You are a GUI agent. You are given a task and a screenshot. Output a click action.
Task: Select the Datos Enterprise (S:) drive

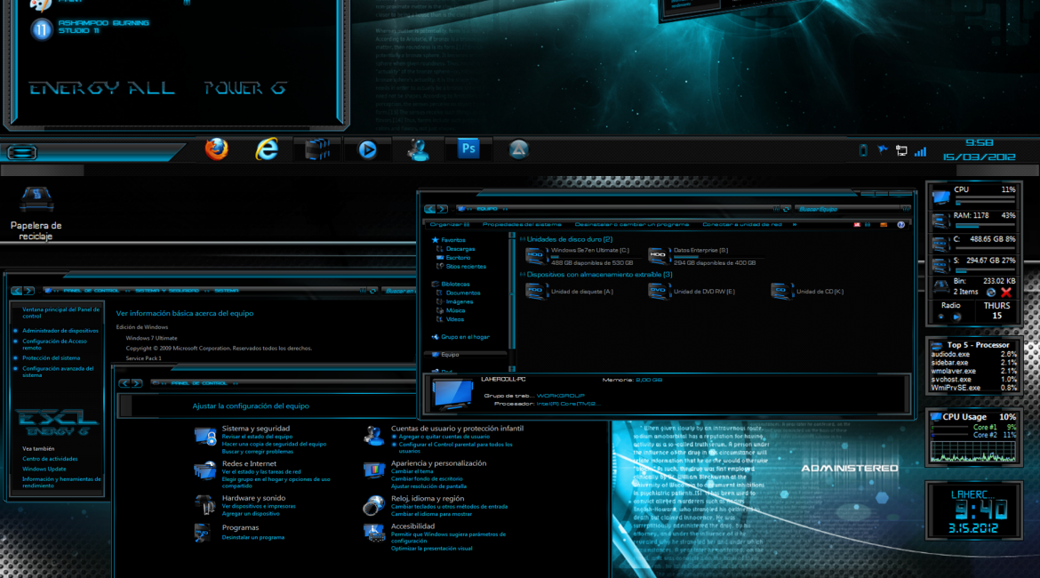point(700,256)
